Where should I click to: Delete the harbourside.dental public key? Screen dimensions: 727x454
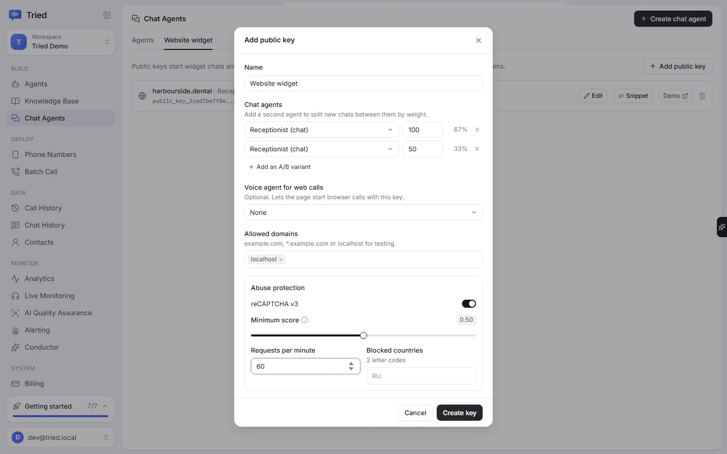[702, 96]
